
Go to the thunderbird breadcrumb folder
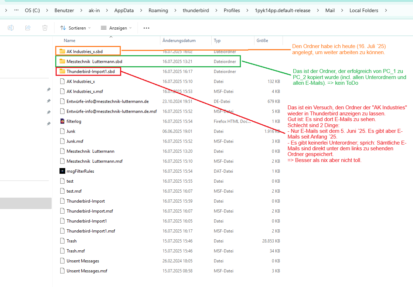(196, 10)
